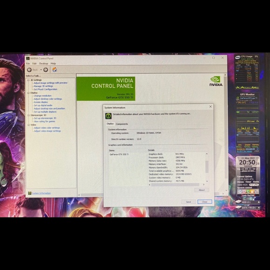Viewport: 270px width, 270px height.
Task: Click the NVIDIA logo in control panel
Action: pyautogui.click(x=216, y=81)
